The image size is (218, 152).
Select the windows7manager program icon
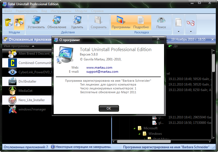(12, 109)
